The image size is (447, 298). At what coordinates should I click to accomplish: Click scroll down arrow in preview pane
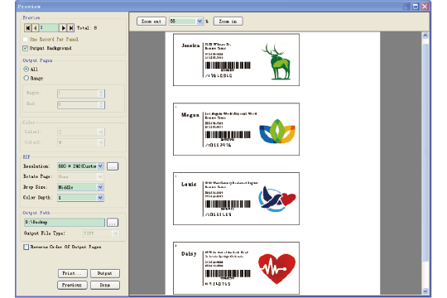tap(425, 291)
